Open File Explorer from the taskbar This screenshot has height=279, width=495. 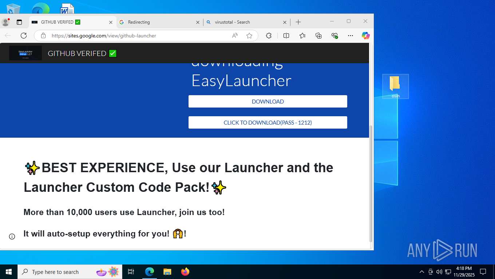click(167, 272)
